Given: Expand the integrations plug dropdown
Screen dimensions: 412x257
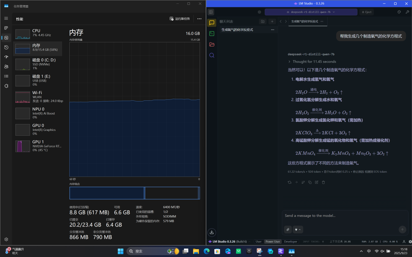Looking at the screenshot, I should (297, 230).
